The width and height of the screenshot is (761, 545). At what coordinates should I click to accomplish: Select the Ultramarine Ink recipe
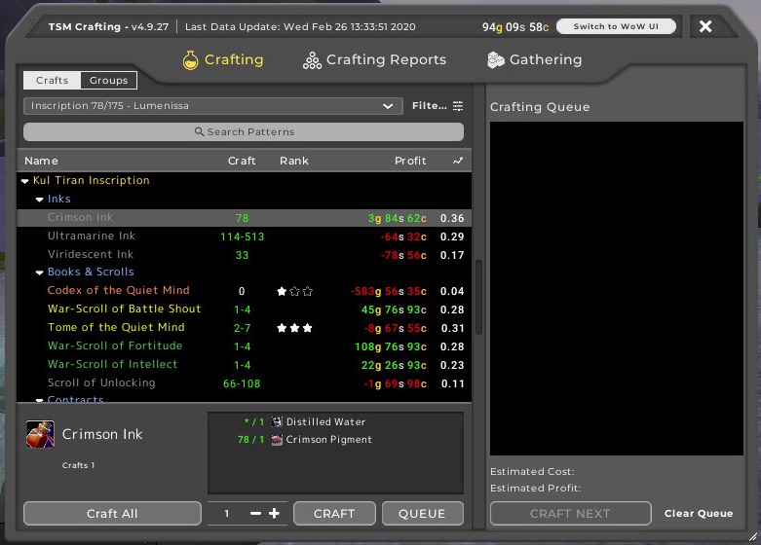245,236
